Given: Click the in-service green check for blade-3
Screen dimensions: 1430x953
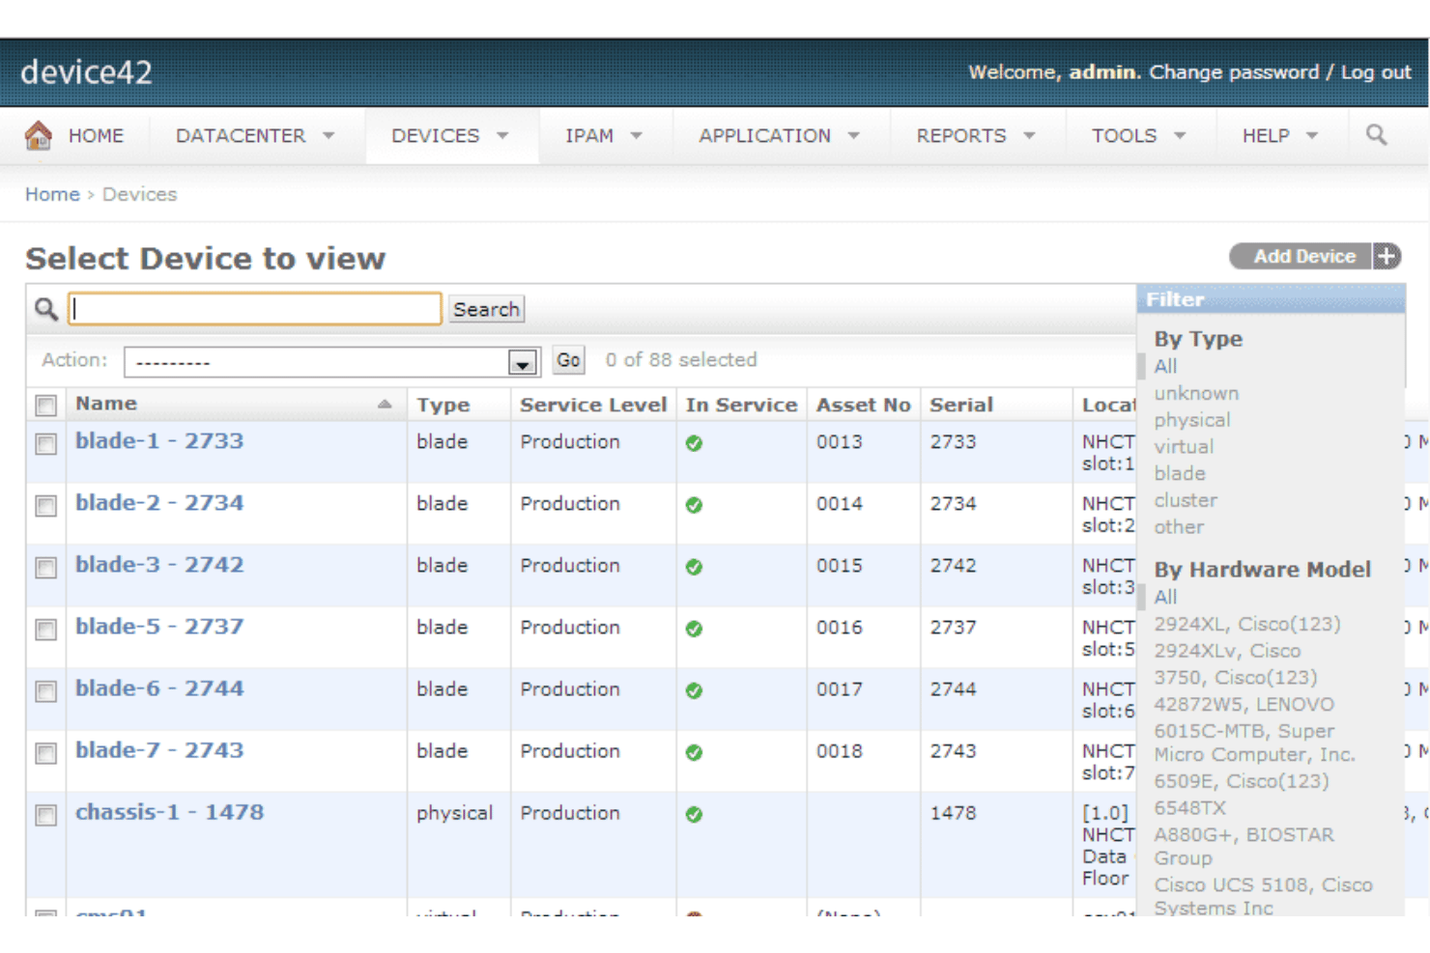Looking at the screenshot, I should 694,567.
